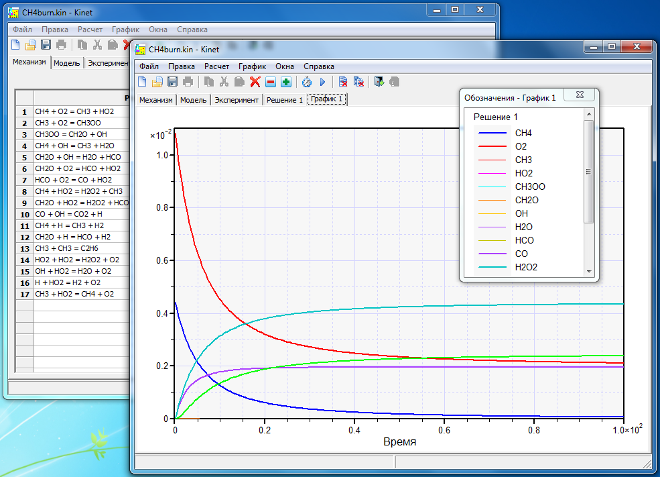
Task: Select reaction CH4 + O2 = CH3 + HO2
Action: (x=74, y=111)
